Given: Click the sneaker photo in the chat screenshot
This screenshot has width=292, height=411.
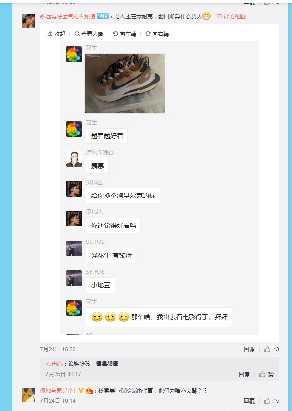Looking at the screenshot, I should point(125,84).
